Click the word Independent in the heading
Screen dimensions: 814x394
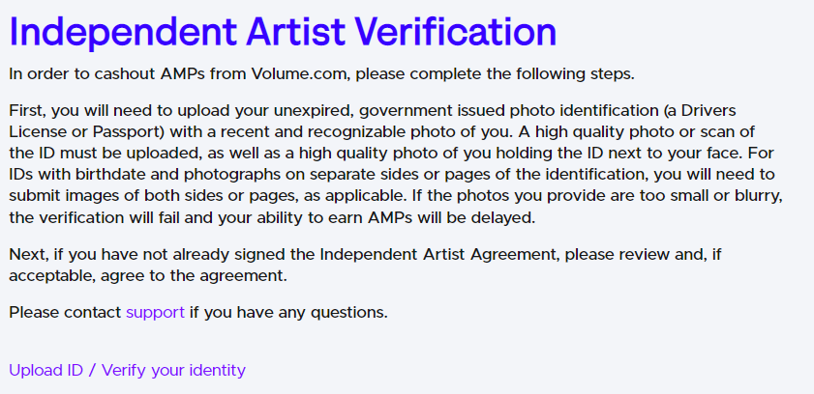pyautogui.click(x=123, y=31)
